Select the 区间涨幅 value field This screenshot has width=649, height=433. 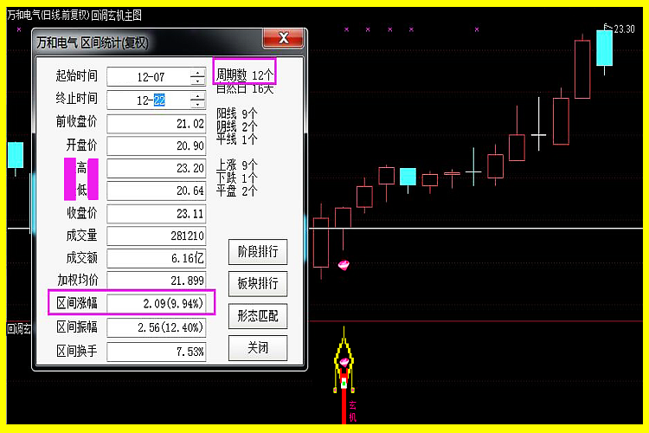point(157,303)
